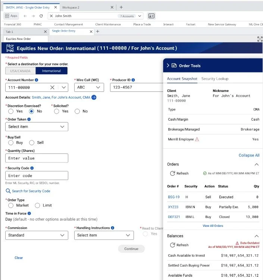Open Contact Management menu
The height and width of the screenshot is (280, 263).
click(x=69, y=24)
